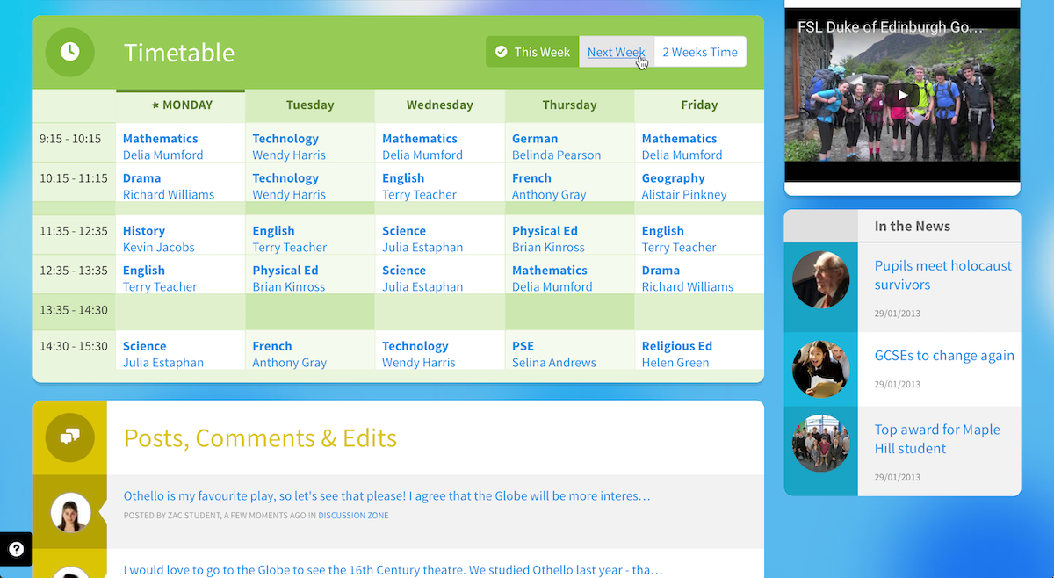
Task: Open help using the question mark icon
Action: (x=16, y=548)
